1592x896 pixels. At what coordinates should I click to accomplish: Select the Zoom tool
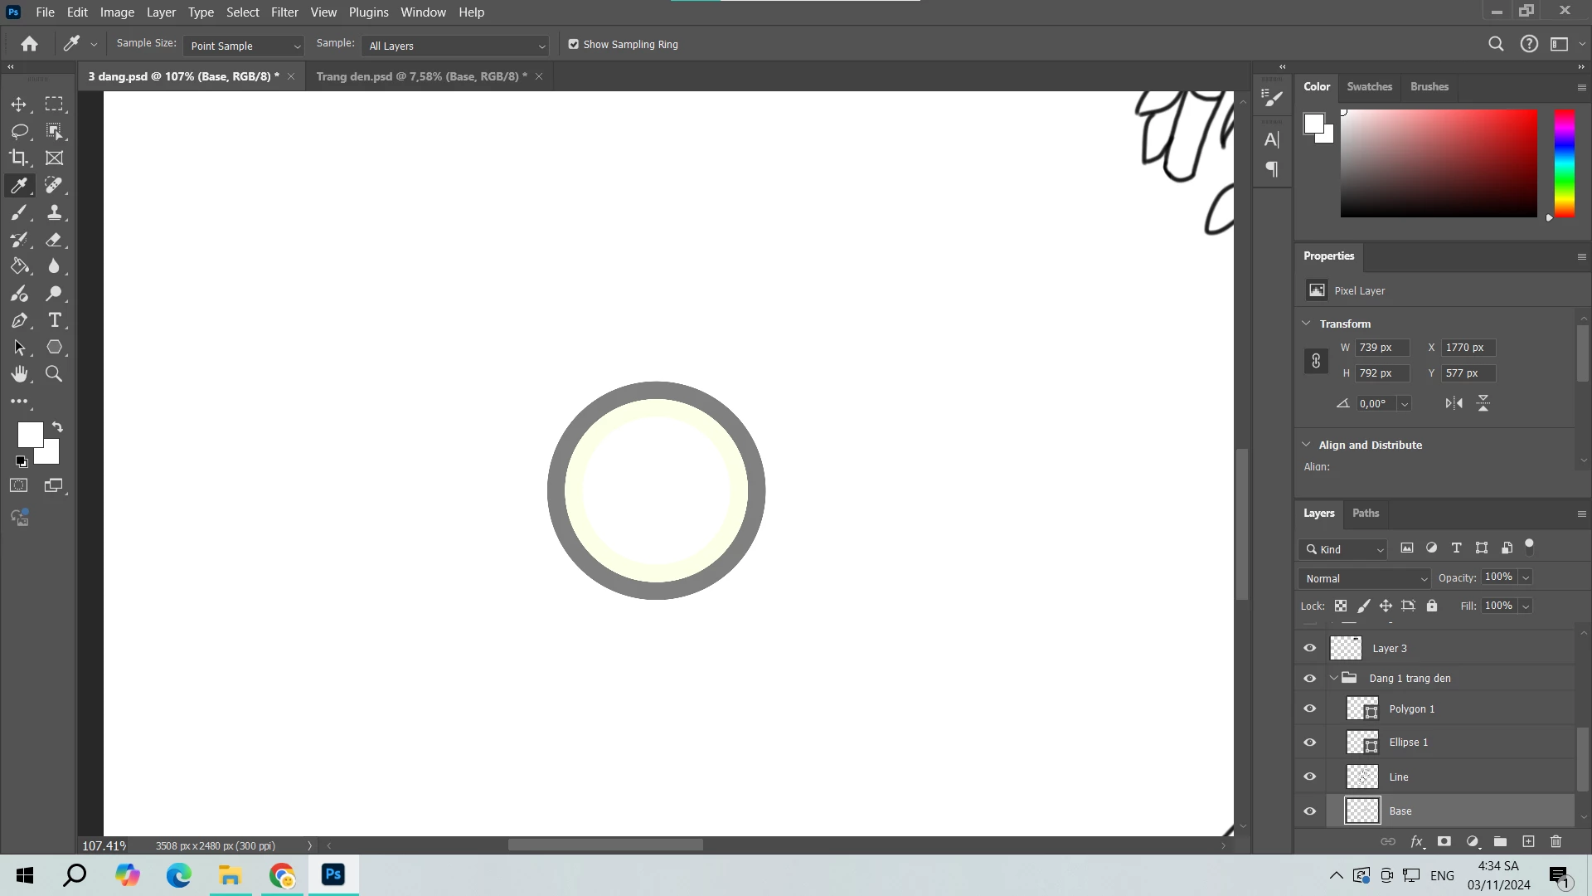click(x=54, y=374)
